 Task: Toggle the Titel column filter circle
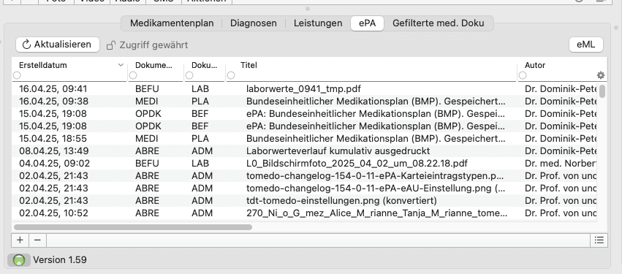point(231,75)
